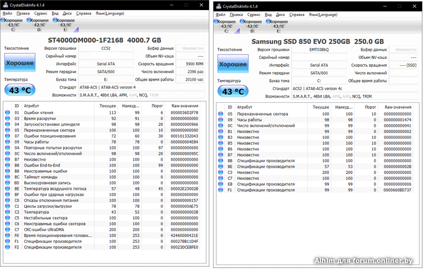The height and width of the screenshot is (273, 425).
Task: Click status icon for B1 row in Samsung window
Action: 220,131
